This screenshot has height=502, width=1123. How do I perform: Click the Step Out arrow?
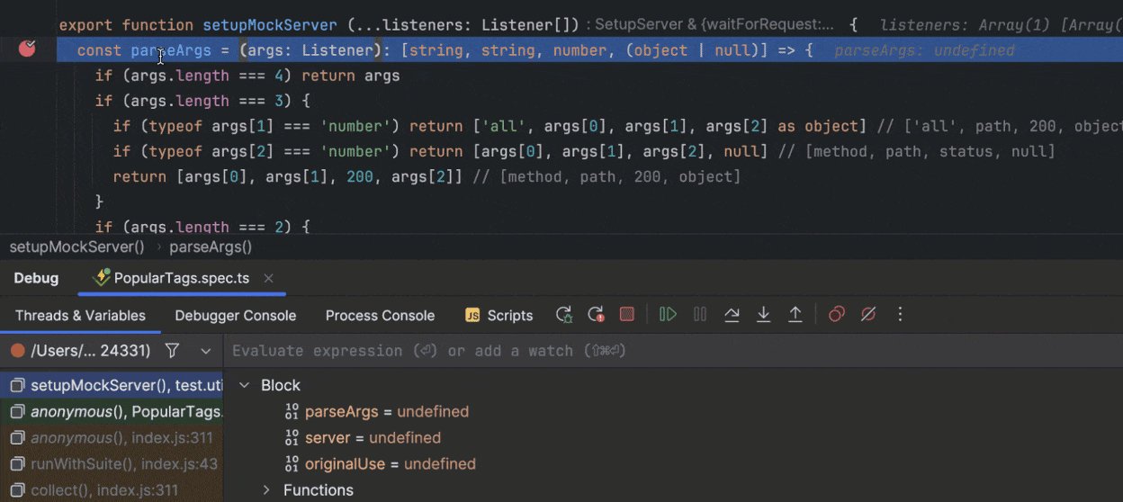[795, 315]
